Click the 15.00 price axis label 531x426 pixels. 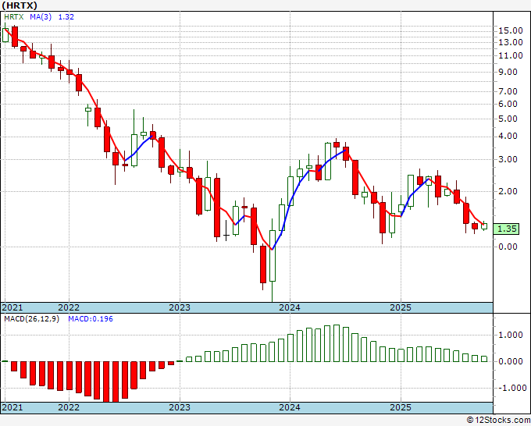pos(511,30)
